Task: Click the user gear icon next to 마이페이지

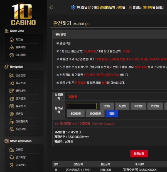Action: [x=12, y=121]
